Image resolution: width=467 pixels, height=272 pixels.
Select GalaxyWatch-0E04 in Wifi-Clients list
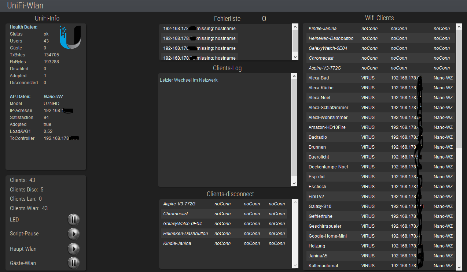(381, 48)
